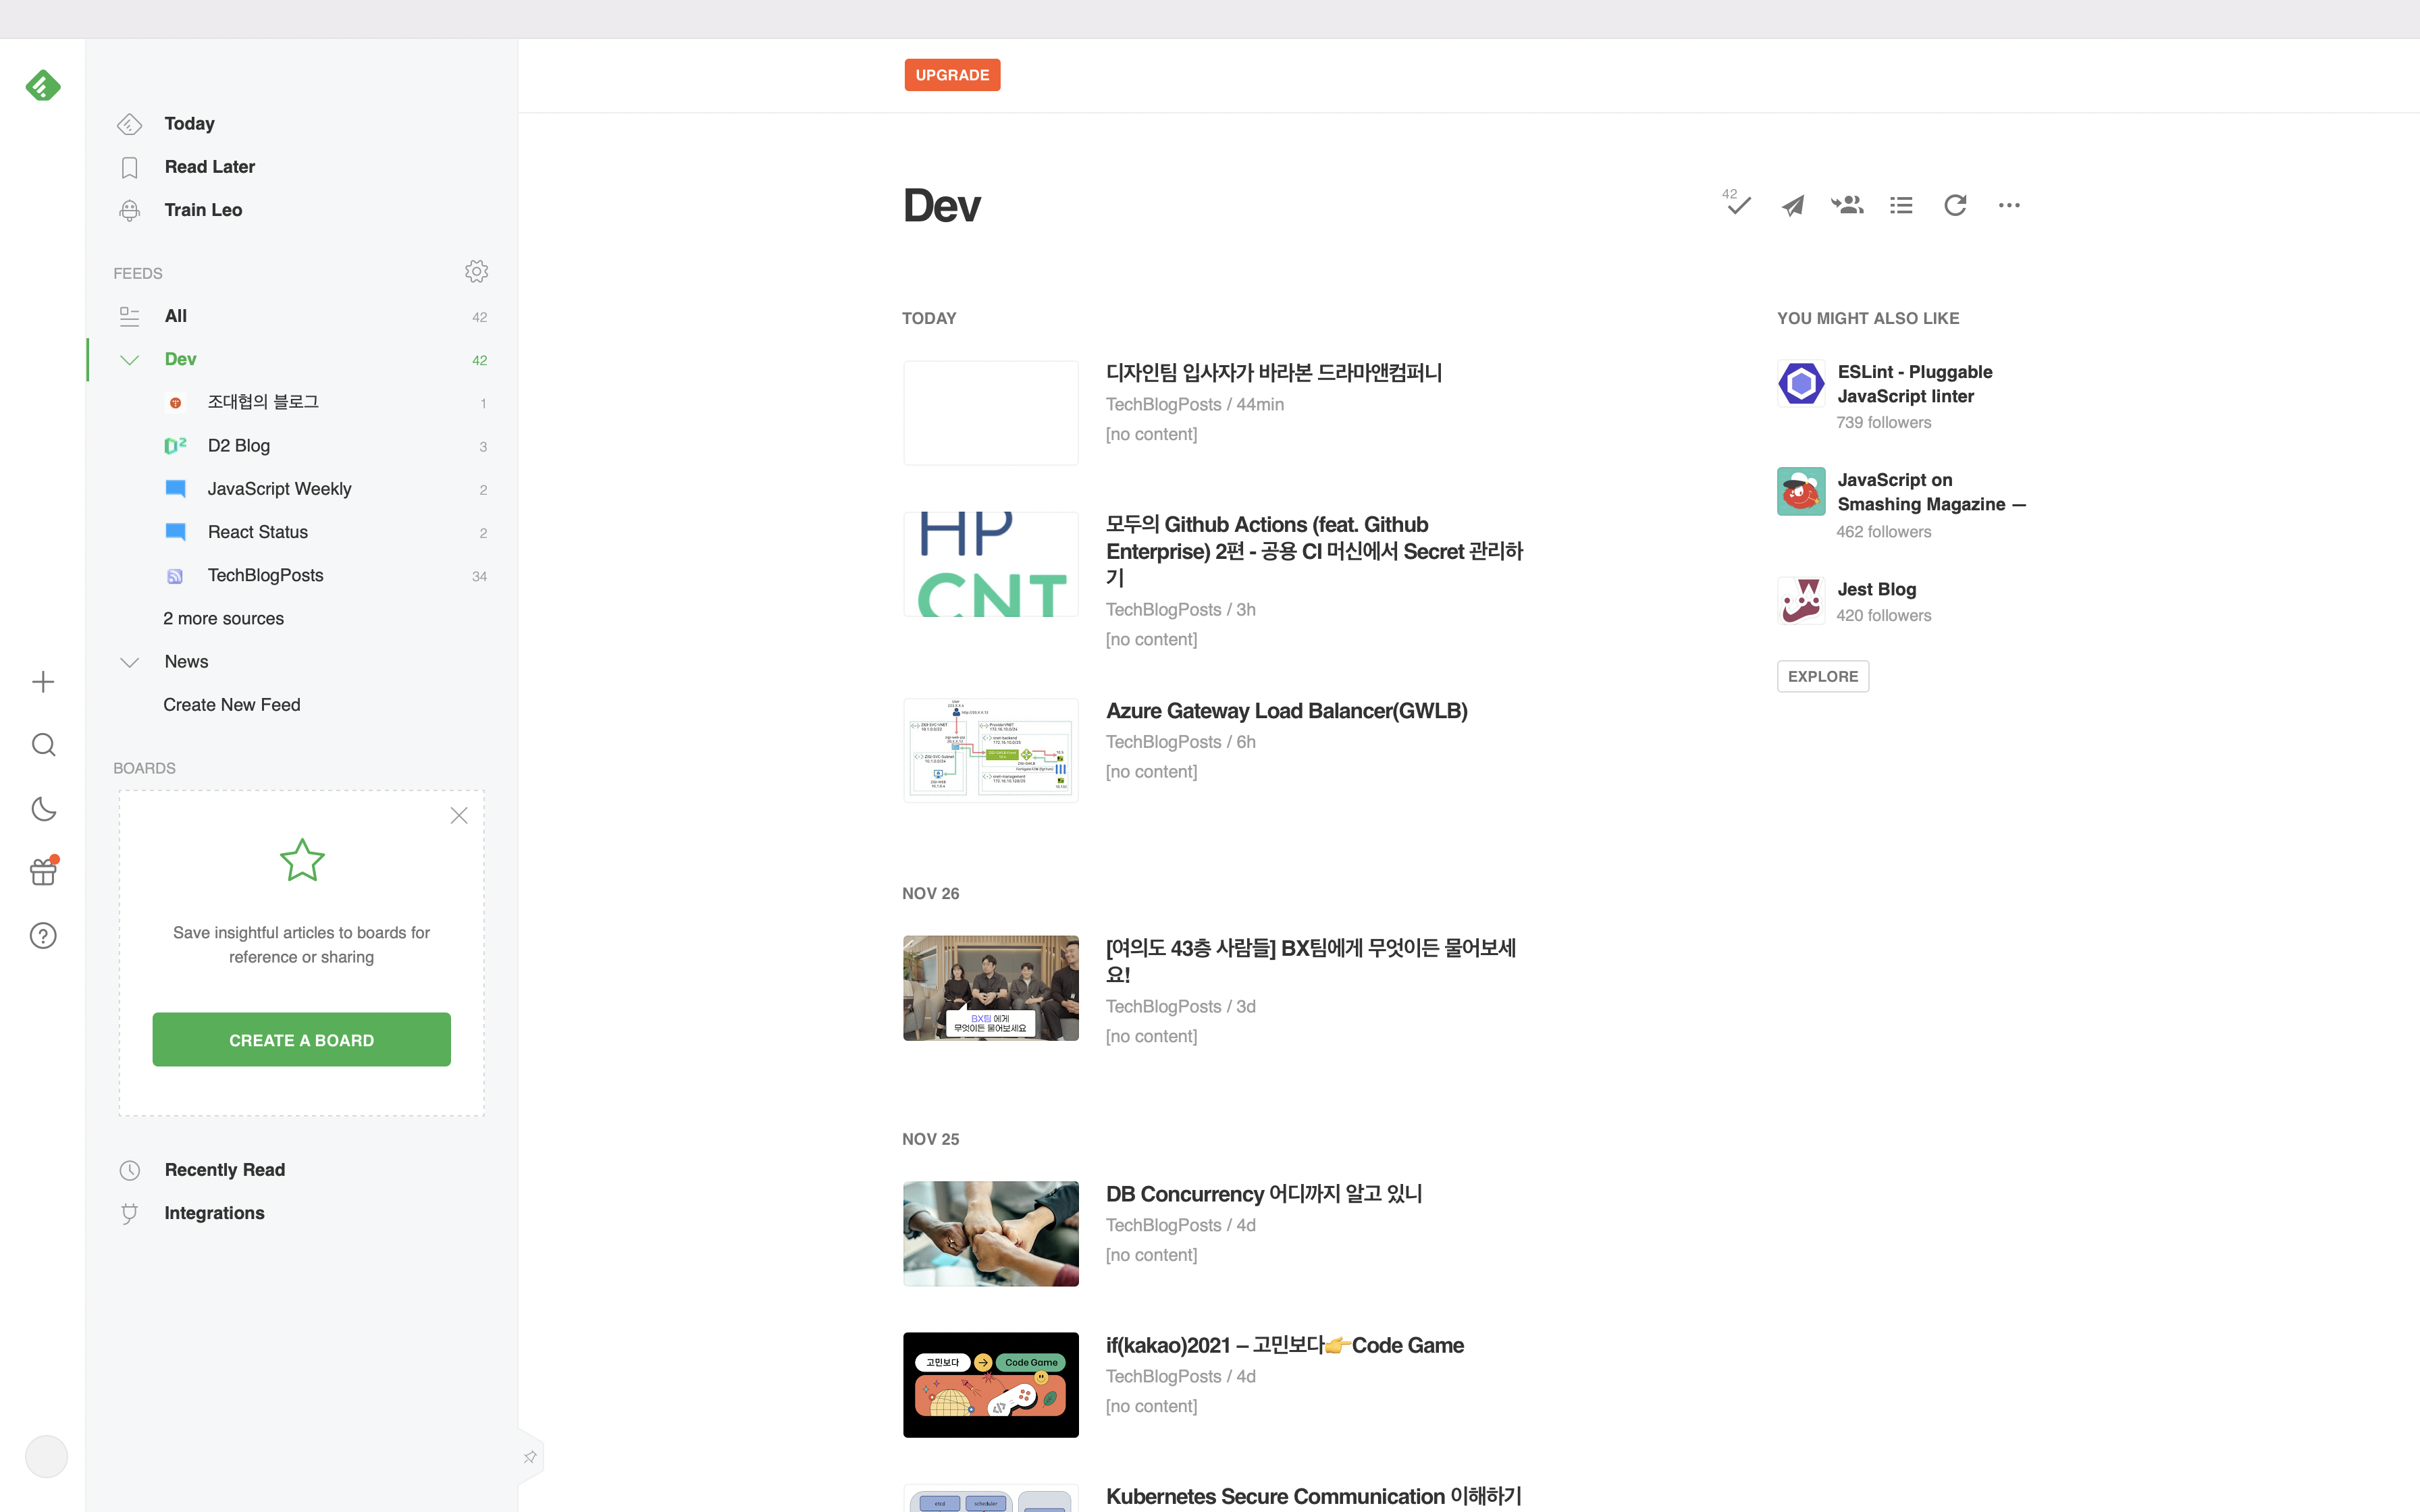Dismiss the boards promo card
The height and width of the screenshot is (1512, 2420).
tap(459, 816)
